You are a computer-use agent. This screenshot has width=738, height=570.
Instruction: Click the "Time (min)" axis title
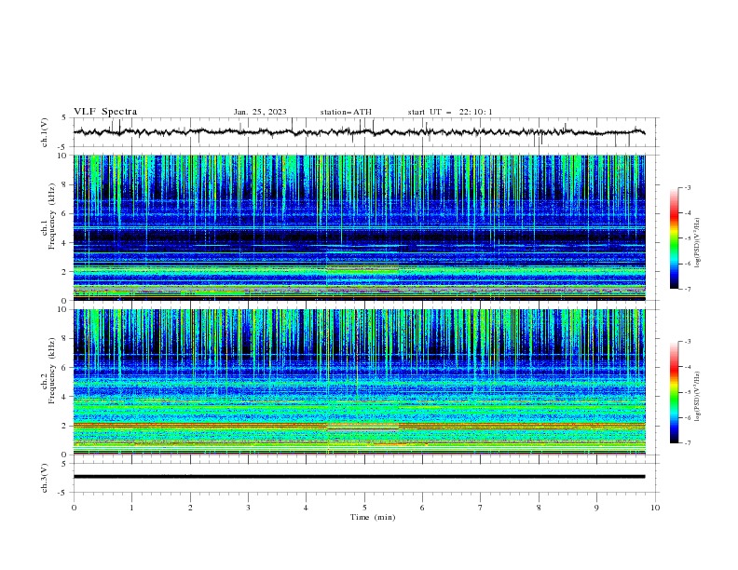373,517
